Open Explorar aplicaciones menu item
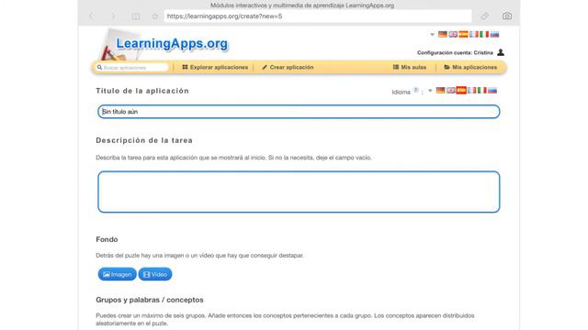Image resolution: width=588 pixels, height=330 pixels. (215, 67)
